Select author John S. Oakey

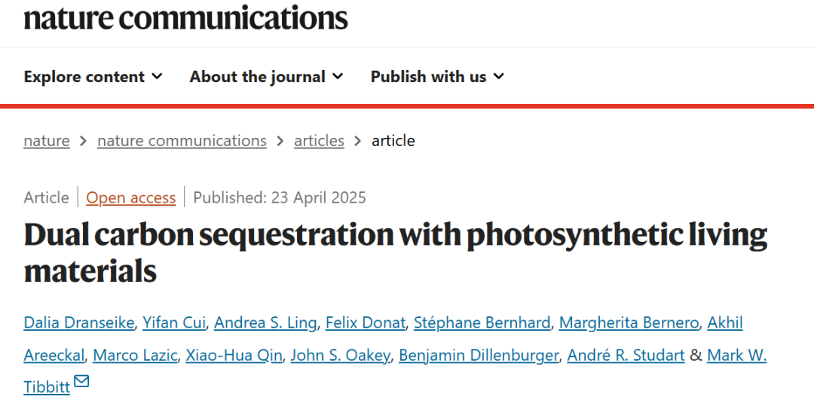pos(340,355)
